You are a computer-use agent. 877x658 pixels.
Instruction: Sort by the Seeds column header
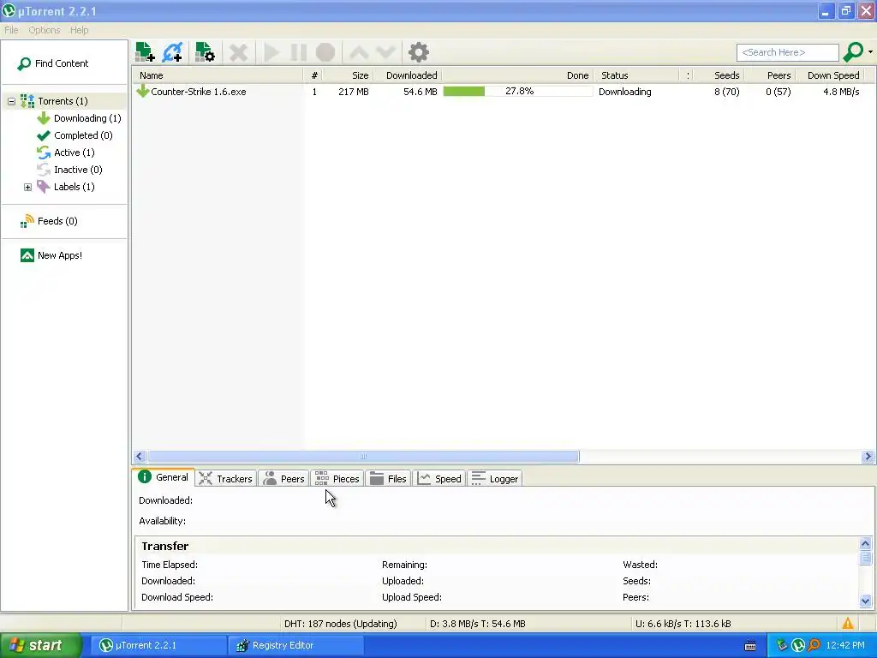pos(719,75)
